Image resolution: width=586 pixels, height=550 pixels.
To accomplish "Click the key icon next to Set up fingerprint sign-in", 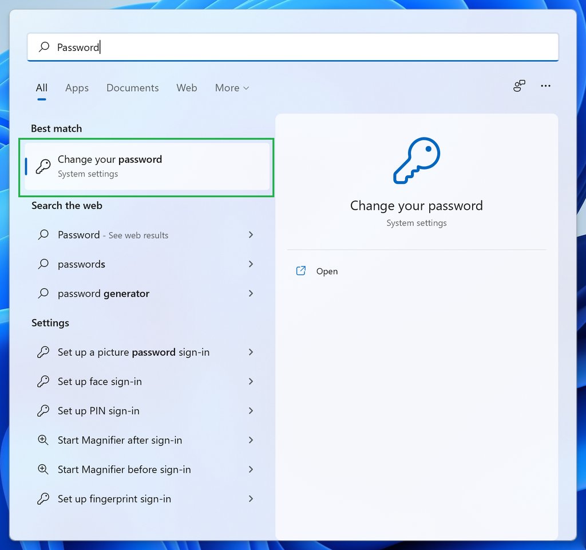I will pyautogui.click(x=43, y=499).
